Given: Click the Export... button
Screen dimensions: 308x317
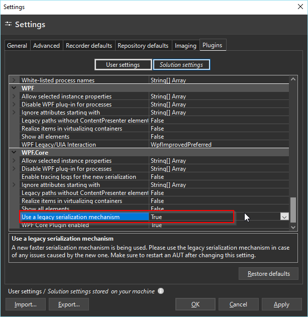Looking at the screenshot, I should [x=69, y=304].
